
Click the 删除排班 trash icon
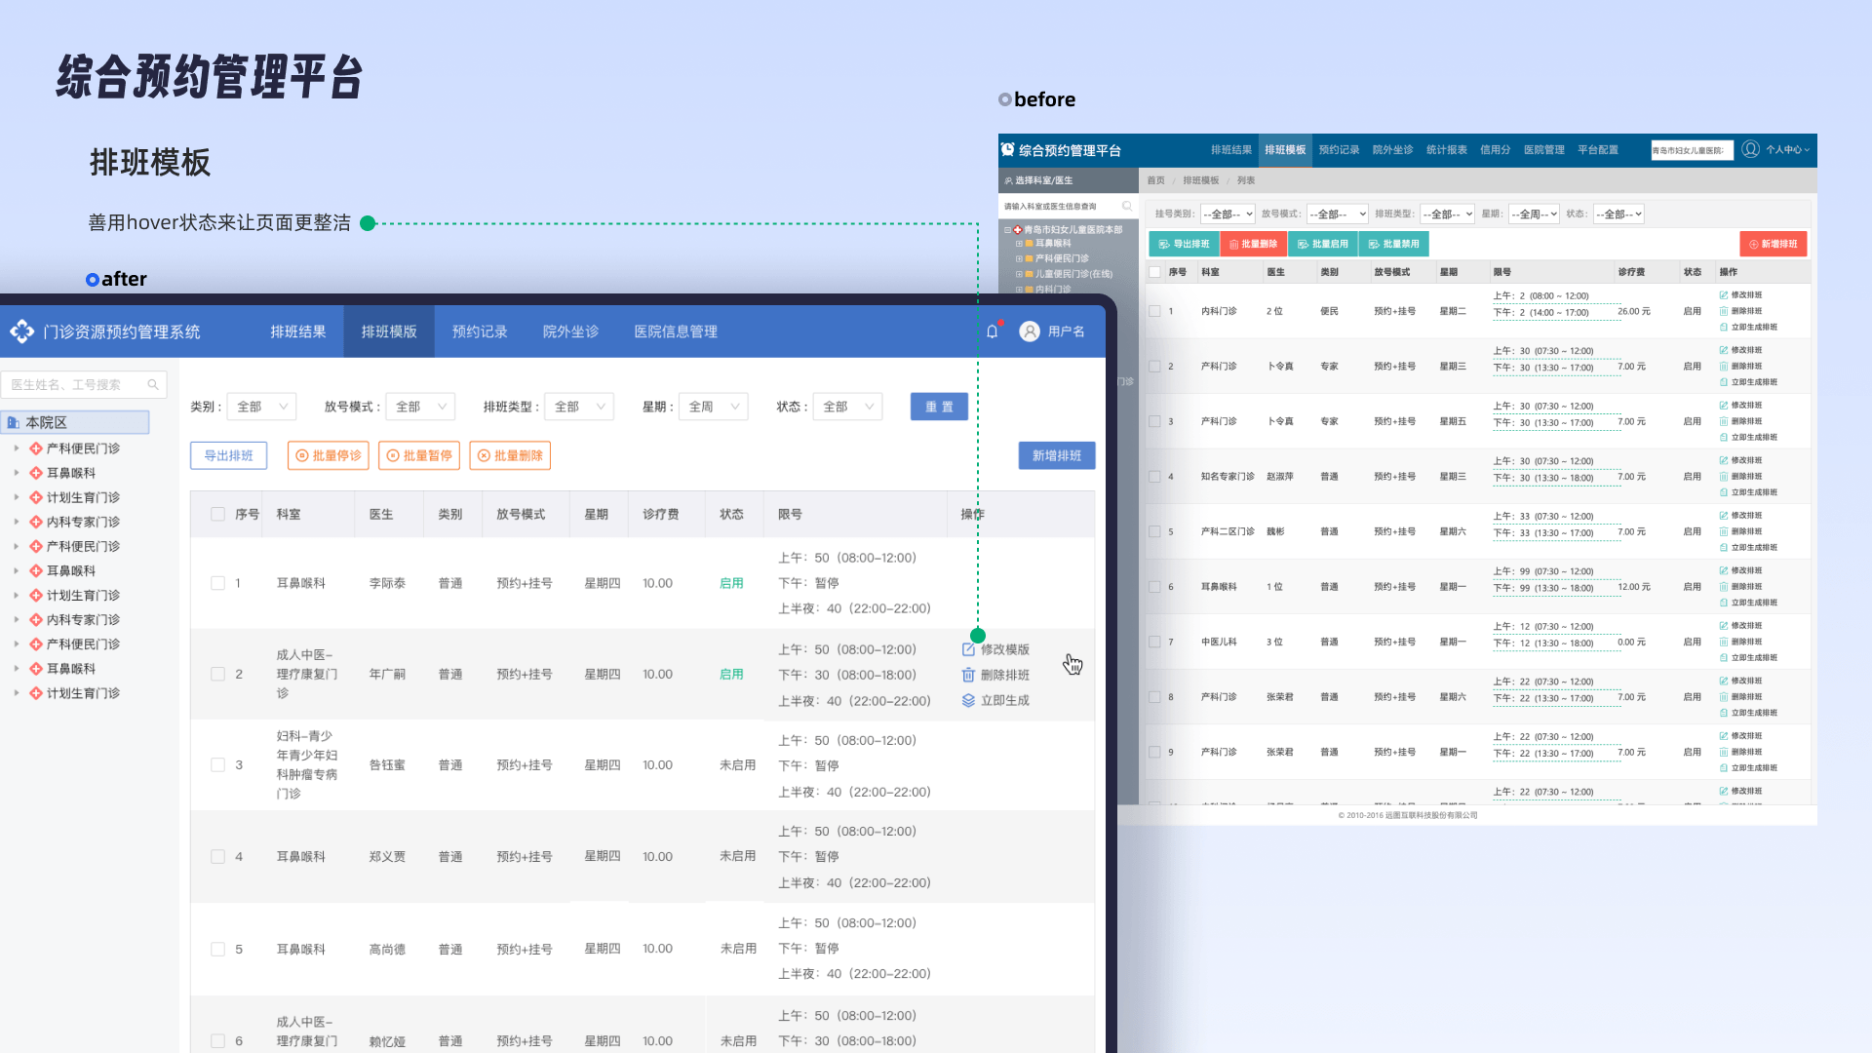tap(968, 675)
